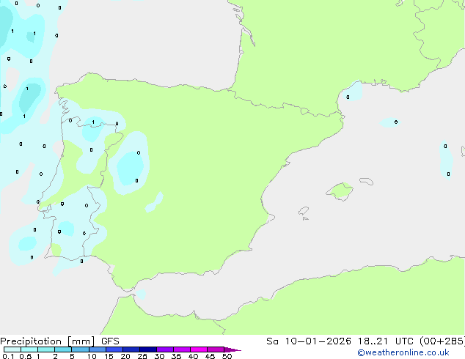Click the 40–45 mm magenta legend swatch
The image size is (465, 359).
pyautogui.click(x=199, y=349)
